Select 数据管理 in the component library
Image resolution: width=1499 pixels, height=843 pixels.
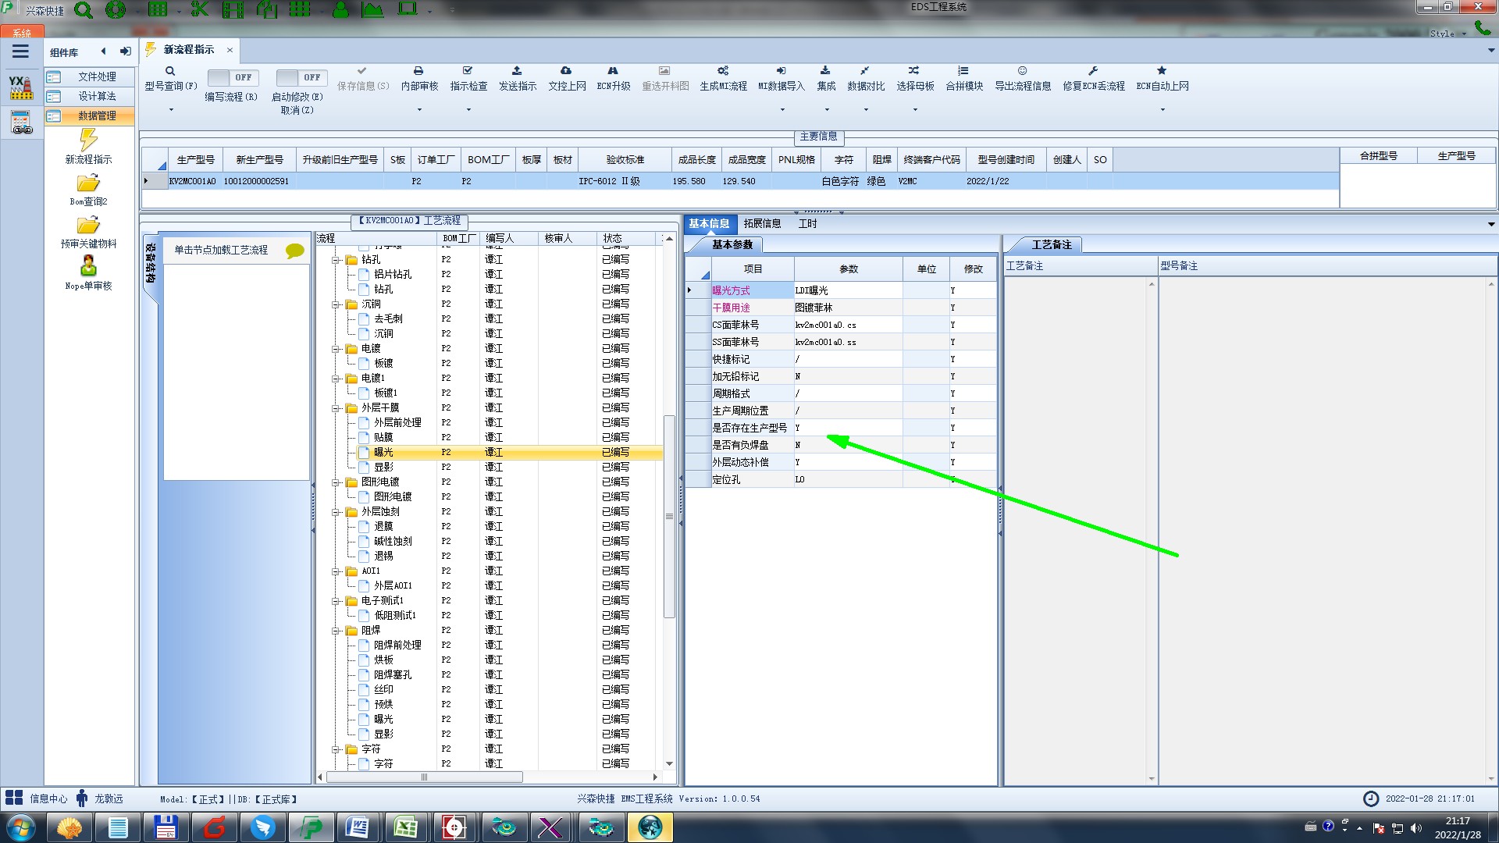click(x=96, y=116)
